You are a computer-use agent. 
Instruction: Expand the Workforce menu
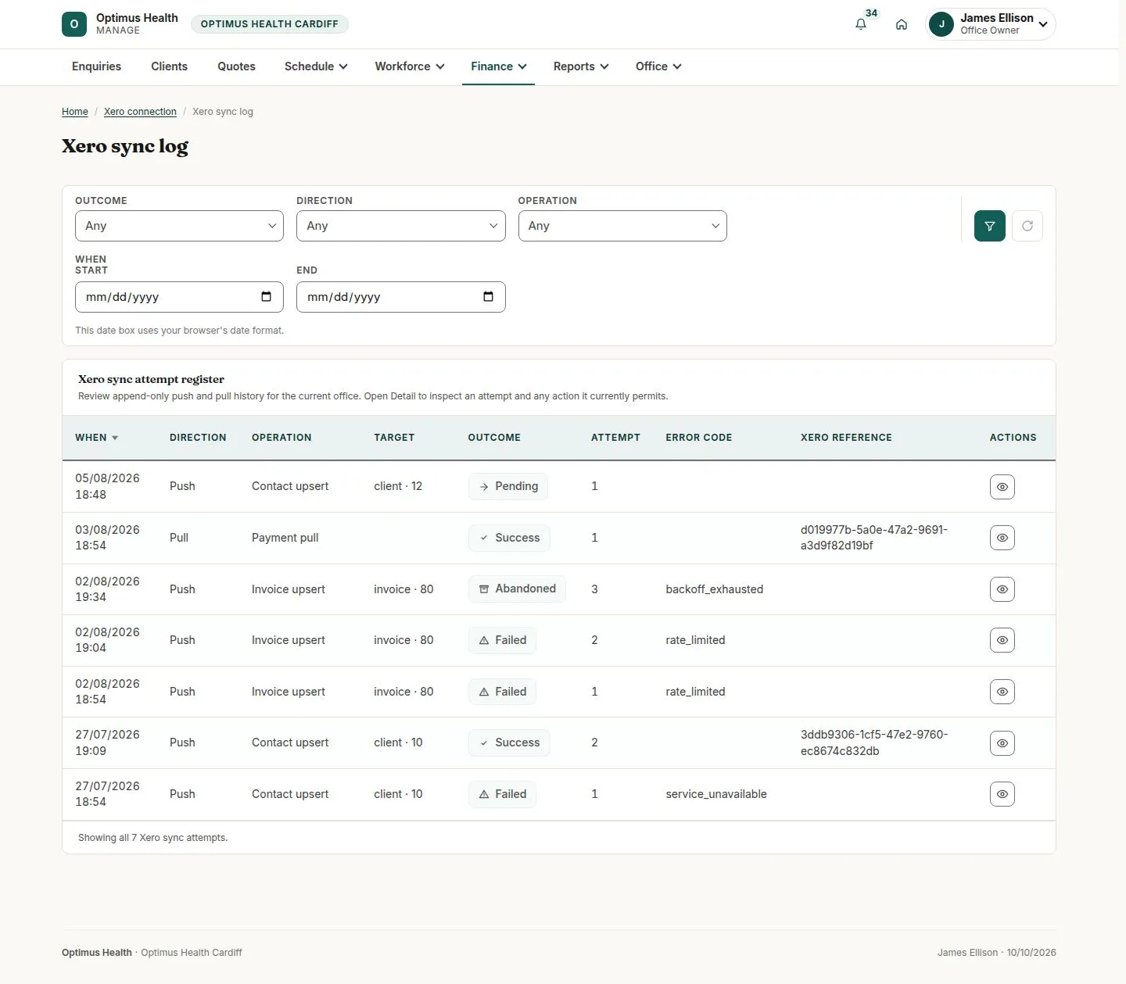410,66
